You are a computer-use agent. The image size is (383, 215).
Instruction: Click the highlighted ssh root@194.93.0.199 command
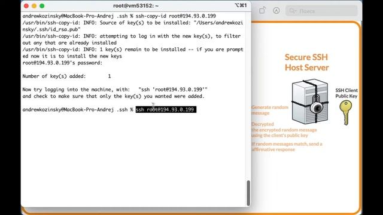click(166, 109)
